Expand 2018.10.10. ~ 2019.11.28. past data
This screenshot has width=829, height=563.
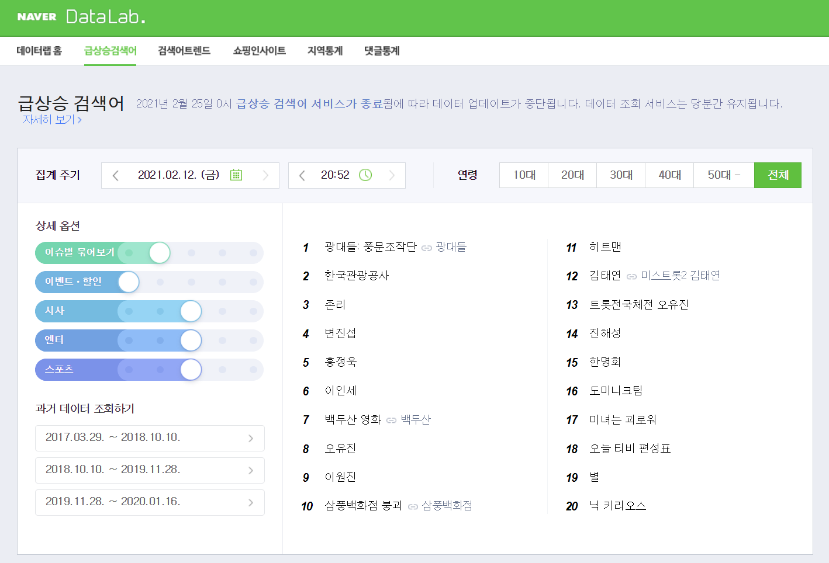pos(150,470)
